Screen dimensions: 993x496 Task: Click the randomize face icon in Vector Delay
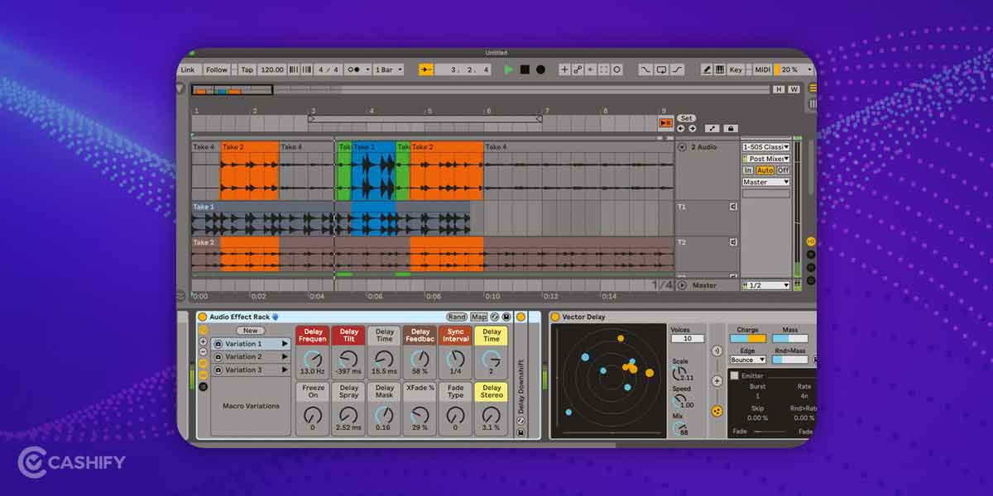(x=717, y=409)
